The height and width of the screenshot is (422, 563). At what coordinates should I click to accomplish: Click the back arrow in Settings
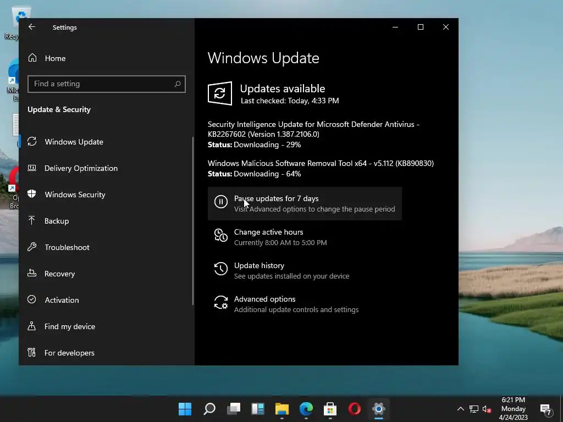pos(32,27)
